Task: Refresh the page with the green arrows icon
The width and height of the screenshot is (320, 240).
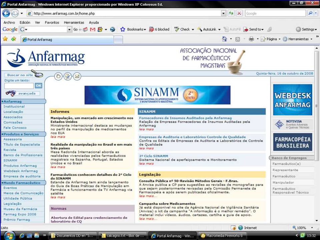Action: click(x=231, y=13)
